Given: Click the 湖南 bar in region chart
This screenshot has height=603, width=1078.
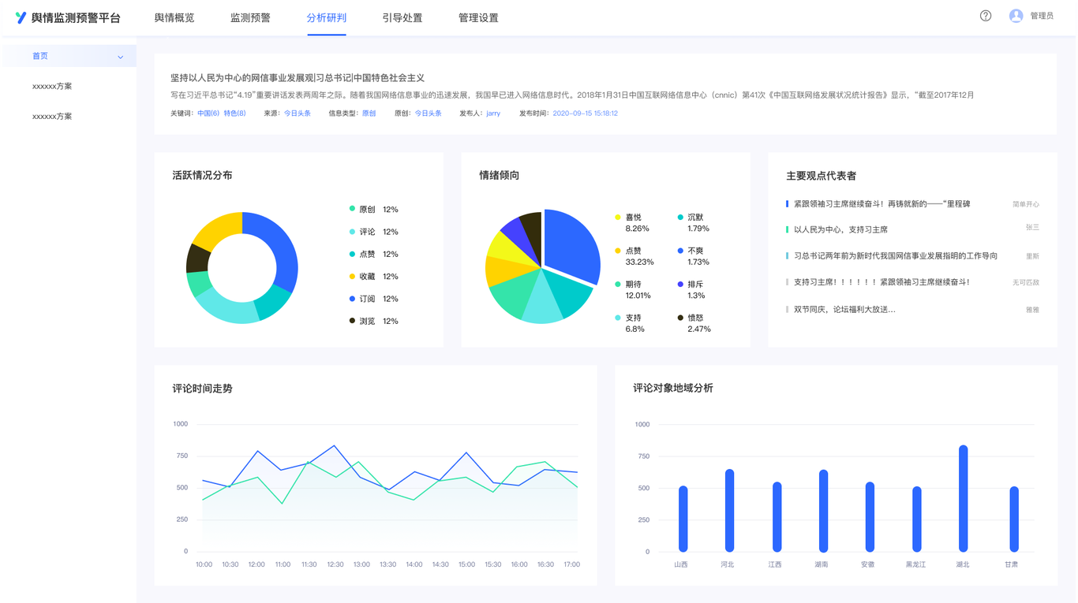Looking at the screenshot, I should coord(823,511).
